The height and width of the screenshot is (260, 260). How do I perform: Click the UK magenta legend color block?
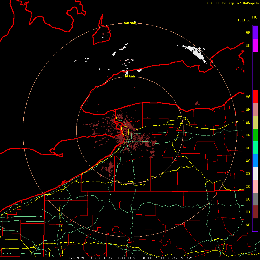click(255, 45)
